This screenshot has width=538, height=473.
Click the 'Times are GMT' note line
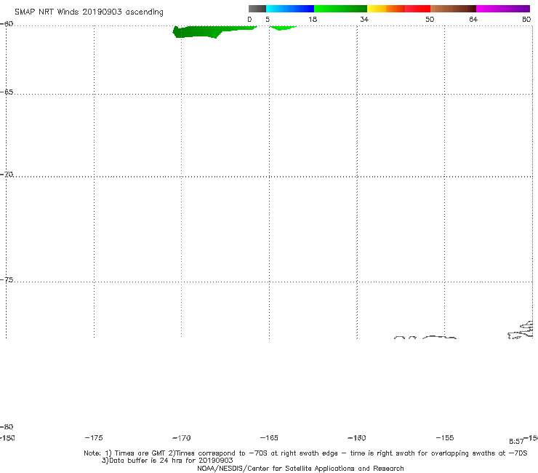tap(305, 453)
